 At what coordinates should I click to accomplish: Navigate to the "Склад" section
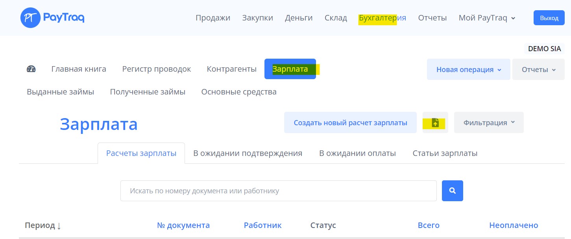pos(336,18)
